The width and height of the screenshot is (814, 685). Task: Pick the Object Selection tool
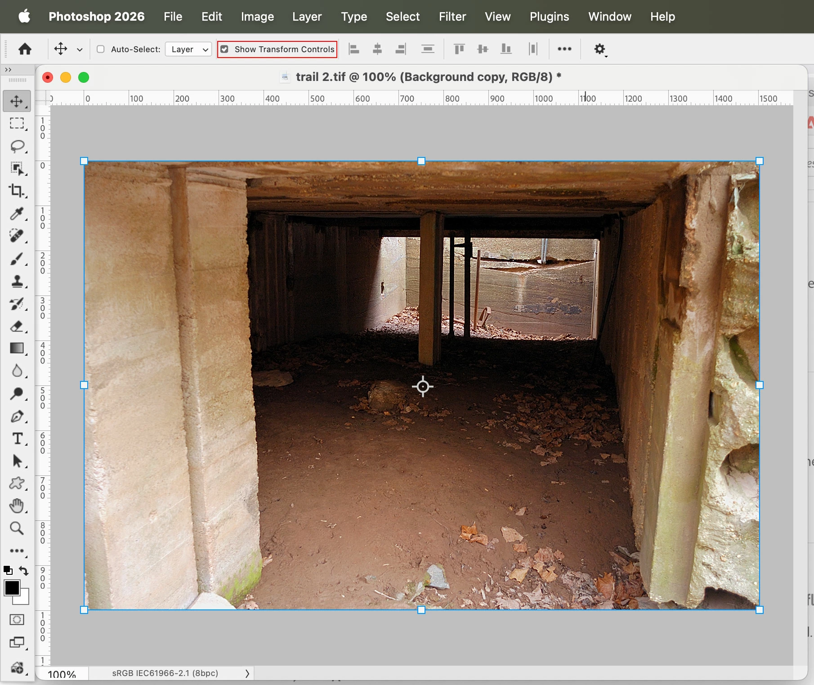17,169
